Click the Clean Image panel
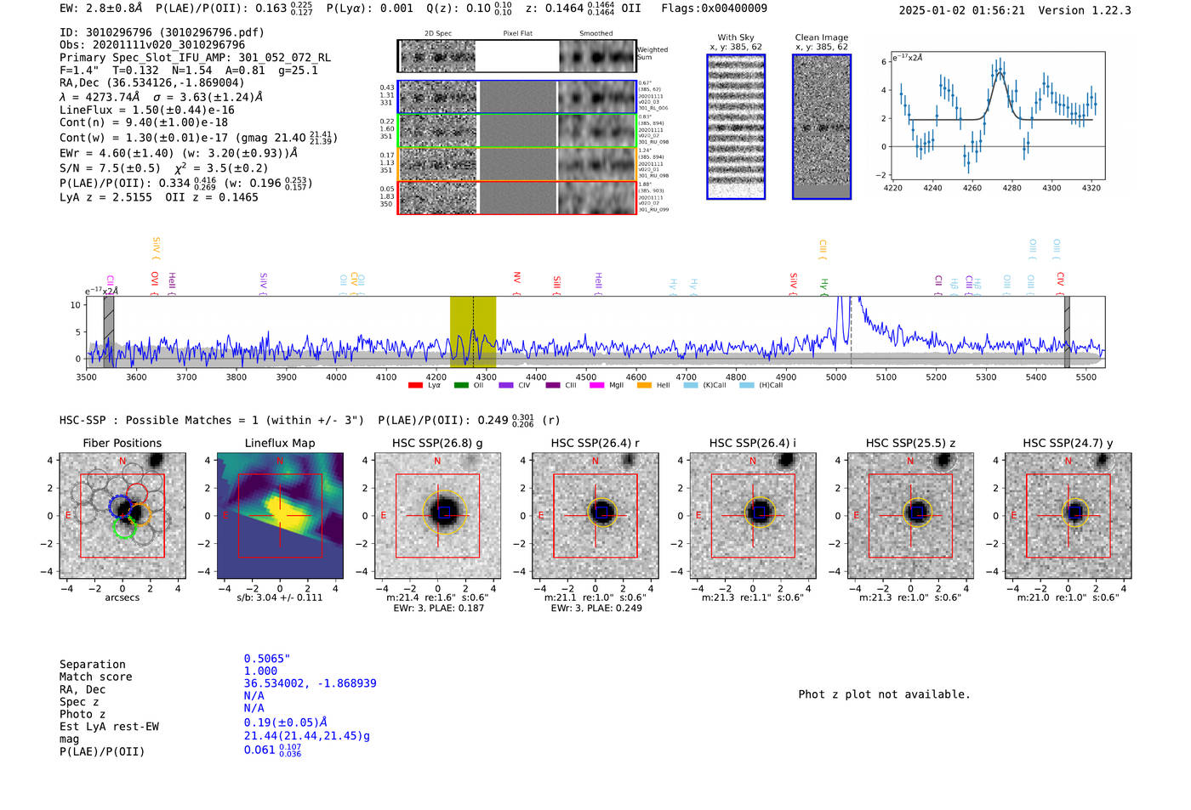Screen dimensions: 1191x810 point(822,127)
